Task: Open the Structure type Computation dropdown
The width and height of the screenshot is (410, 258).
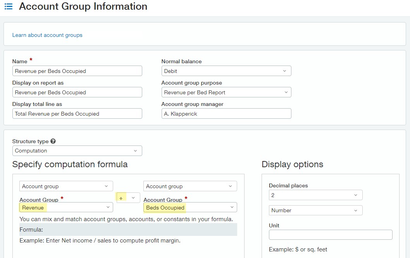Action: pos(77,151)
